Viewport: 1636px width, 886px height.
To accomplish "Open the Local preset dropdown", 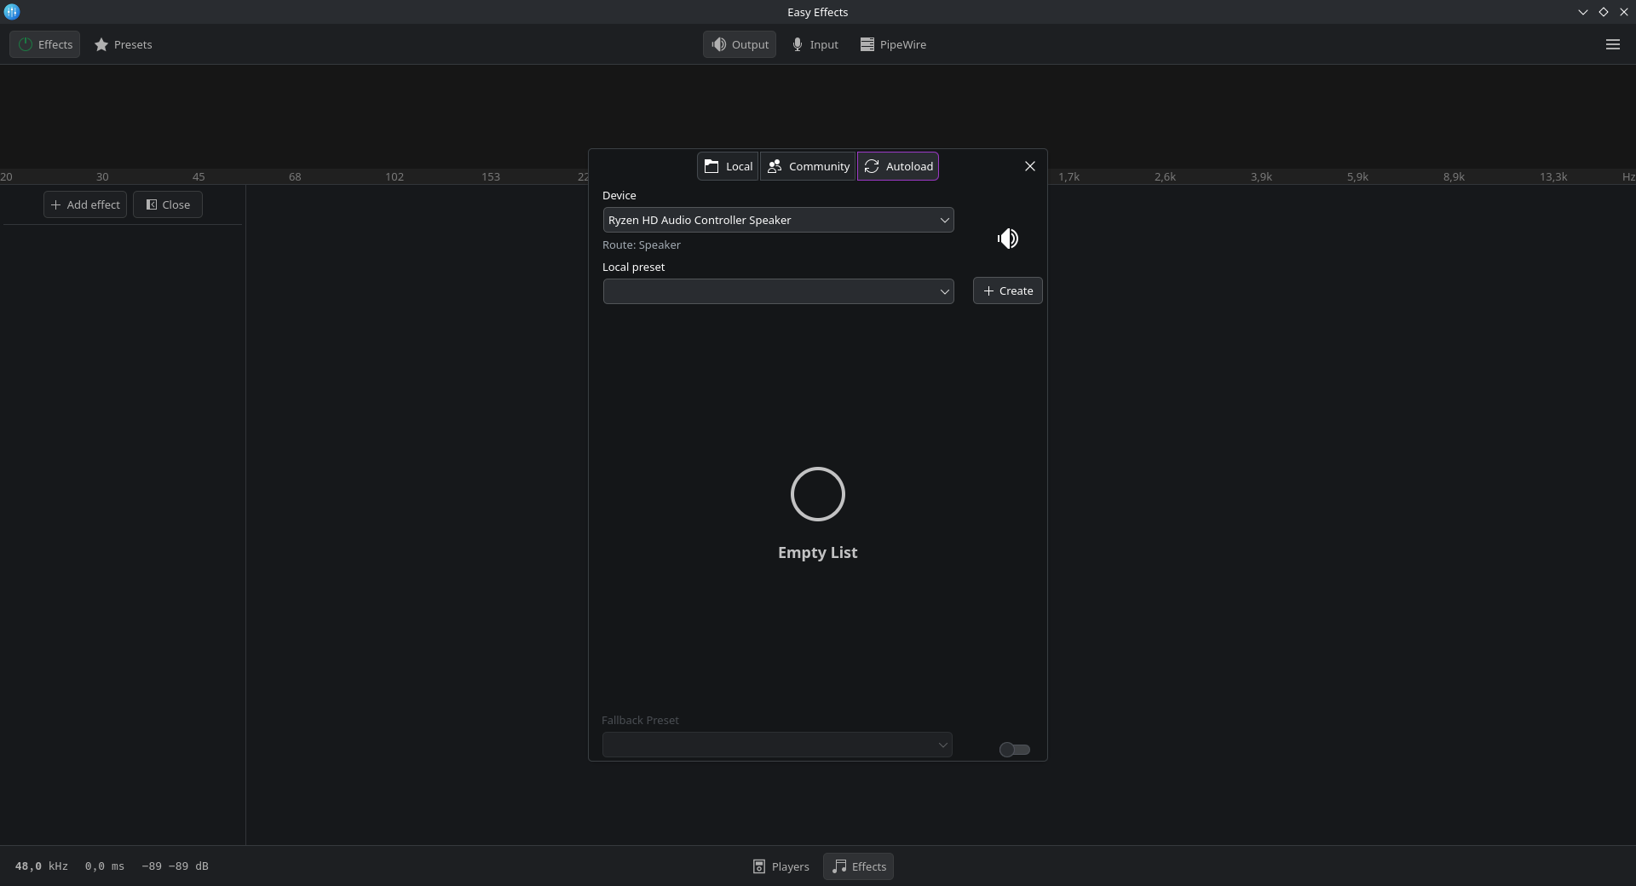I will [x=778, y=291].
